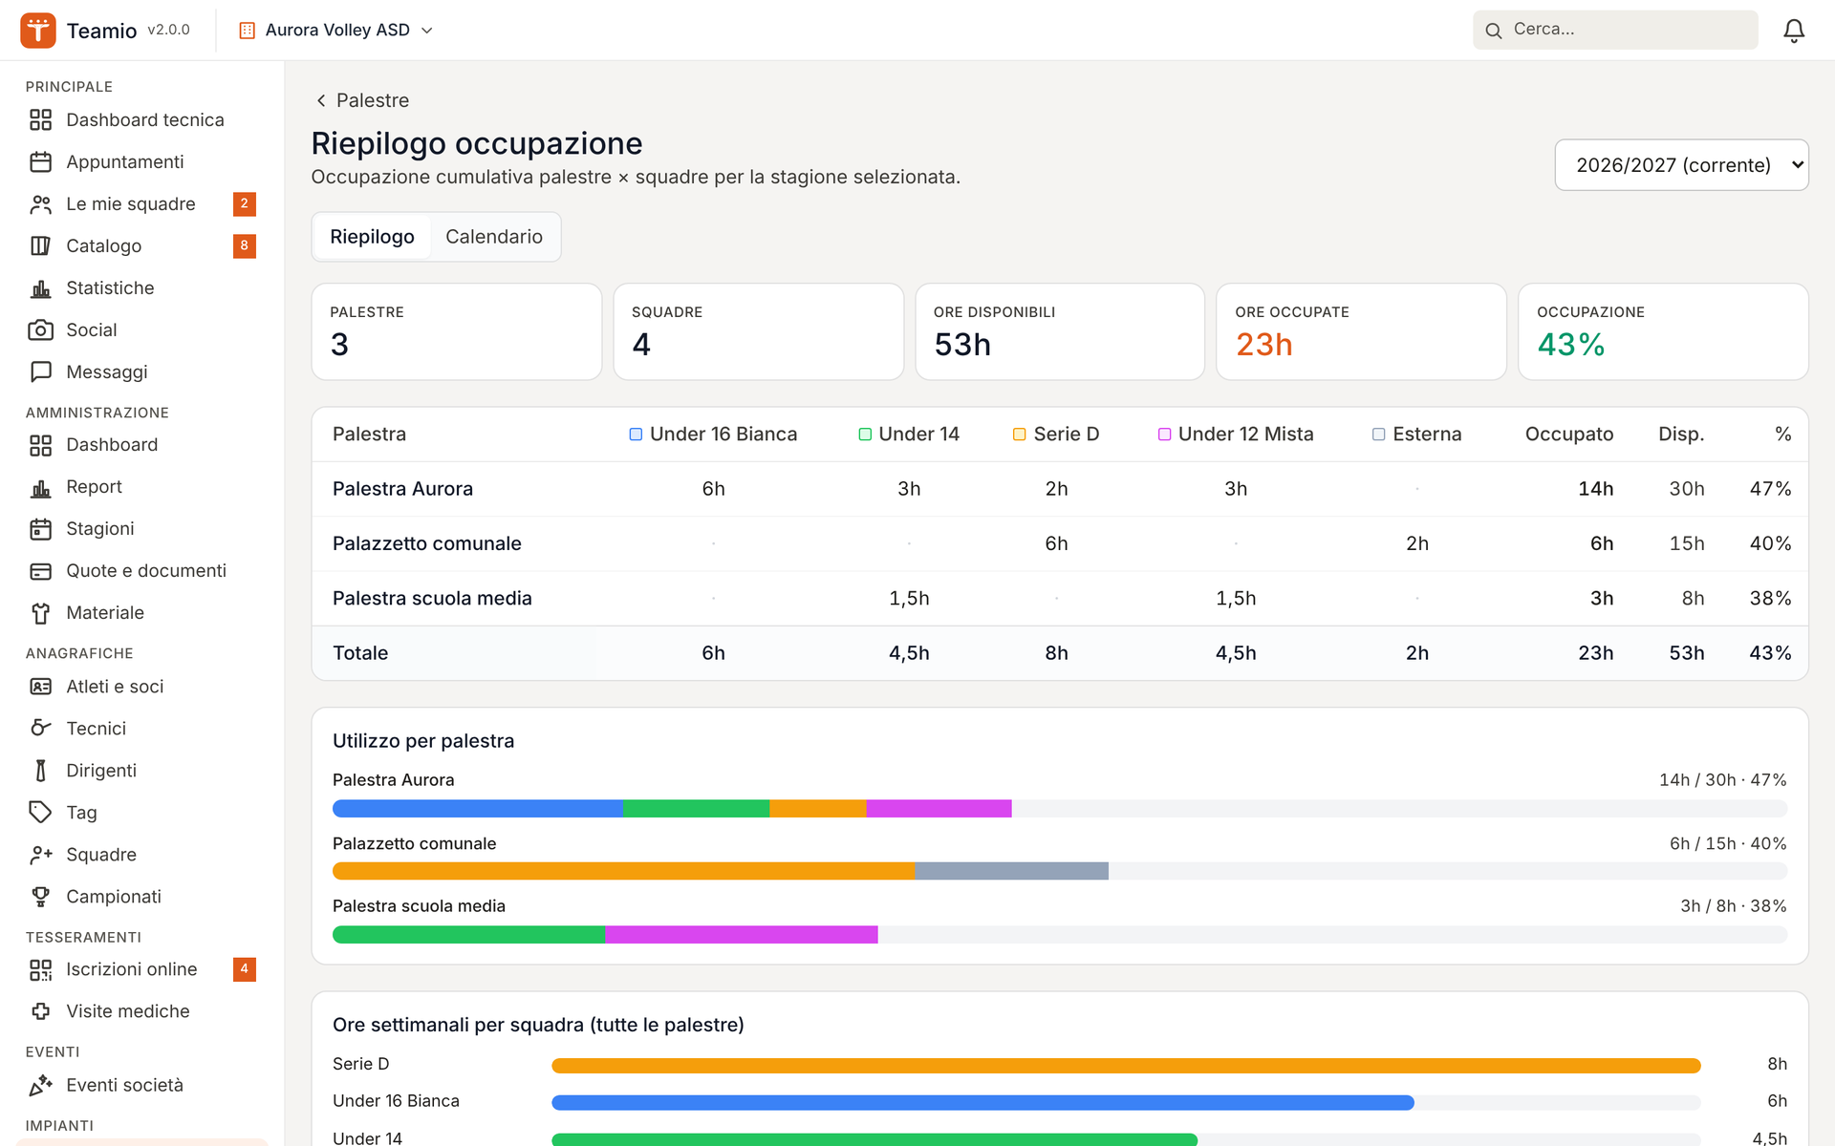Screen dimensions: 1835x1146
Task: Open Dashboard tecnica grid icon
Action: point(40,120)
